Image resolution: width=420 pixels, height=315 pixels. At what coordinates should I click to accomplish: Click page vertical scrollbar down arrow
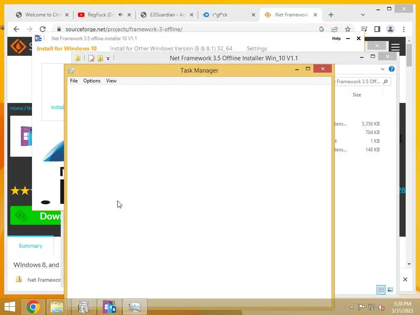[x=409, y=264]
